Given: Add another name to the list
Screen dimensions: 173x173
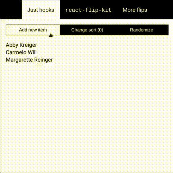Looking at the screenshot, I should pos(33,30).
